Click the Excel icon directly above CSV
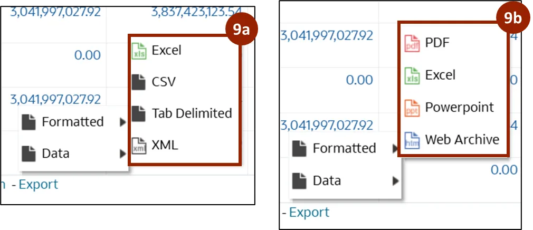 138,51
